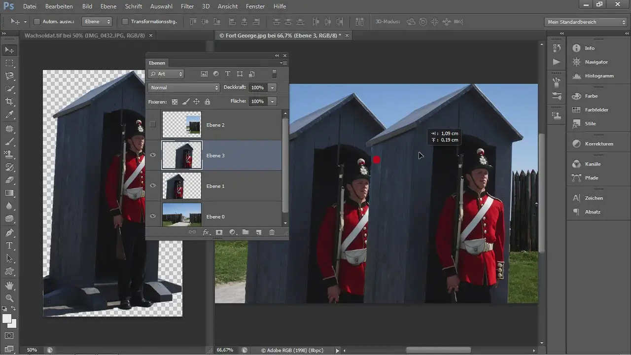Select the Eyedropper tool
631x355 pixels.
[x=9, y=115]
